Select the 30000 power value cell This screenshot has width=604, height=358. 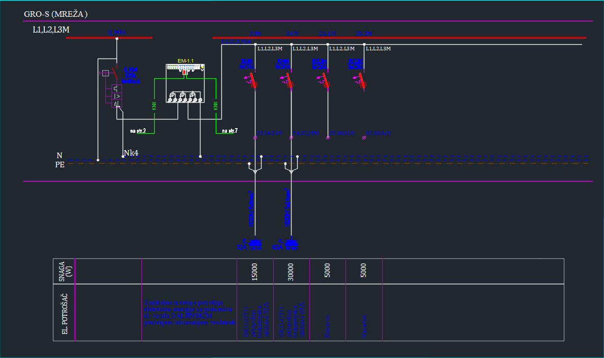coord(291,272)
